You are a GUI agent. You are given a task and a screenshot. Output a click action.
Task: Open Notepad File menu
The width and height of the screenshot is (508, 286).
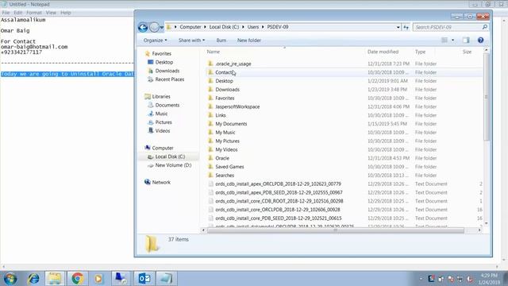point(6,13)
